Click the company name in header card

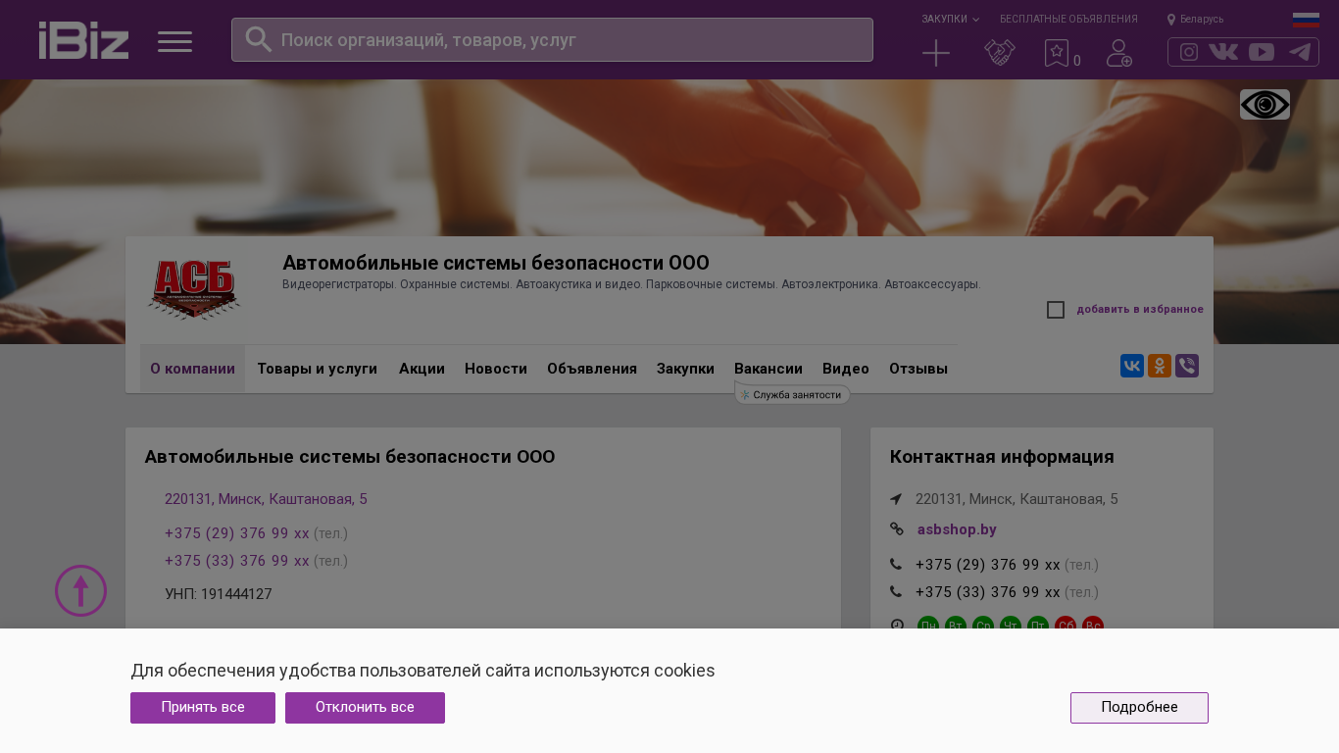point(496,263)
